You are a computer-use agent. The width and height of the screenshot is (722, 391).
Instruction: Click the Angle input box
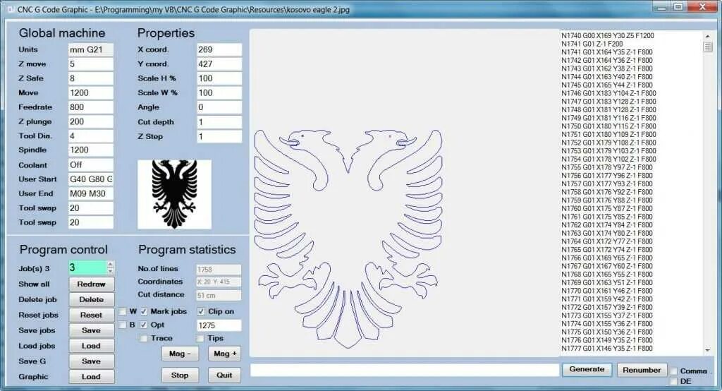click(219, 107)
